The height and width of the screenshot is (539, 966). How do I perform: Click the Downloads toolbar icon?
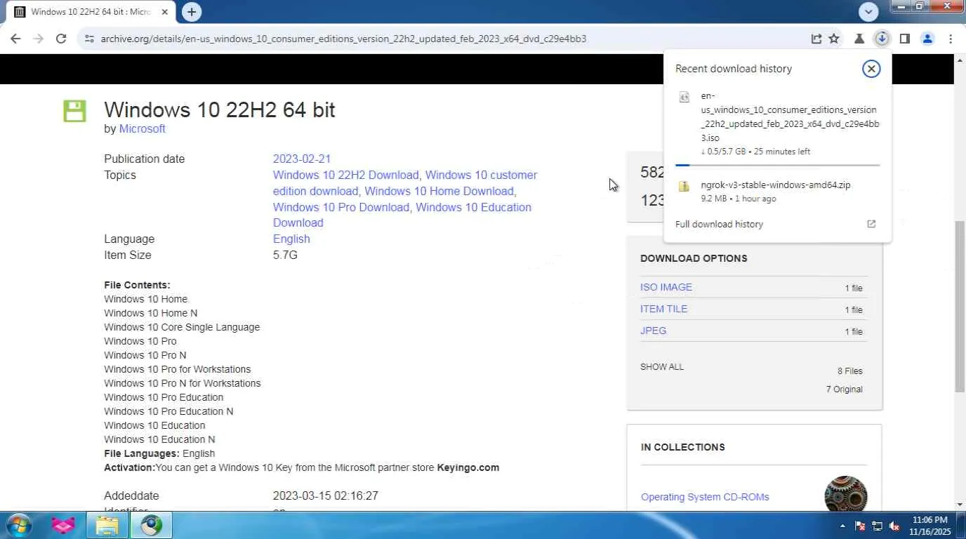[x=882, y=39]
